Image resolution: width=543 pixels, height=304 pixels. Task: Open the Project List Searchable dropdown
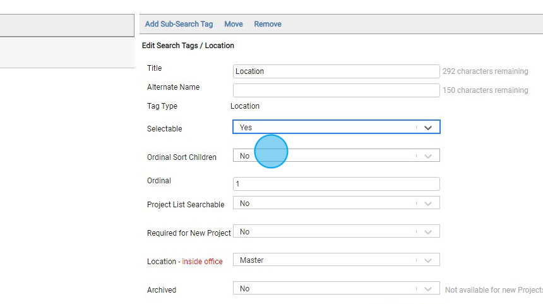point(325,204)
